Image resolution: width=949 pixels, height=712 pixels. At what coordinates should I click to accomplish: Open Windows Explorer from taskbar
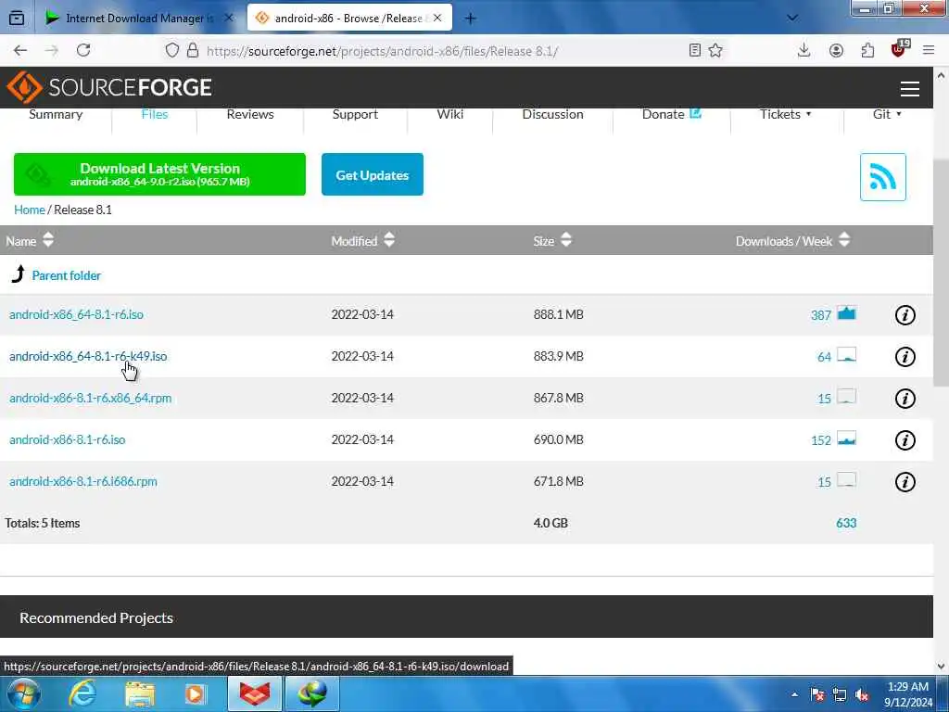[x=140, y=693]
